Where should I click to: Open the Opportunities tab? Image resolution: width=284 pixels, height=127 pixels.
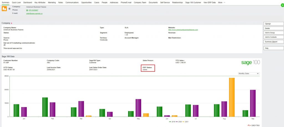point(87,2)
